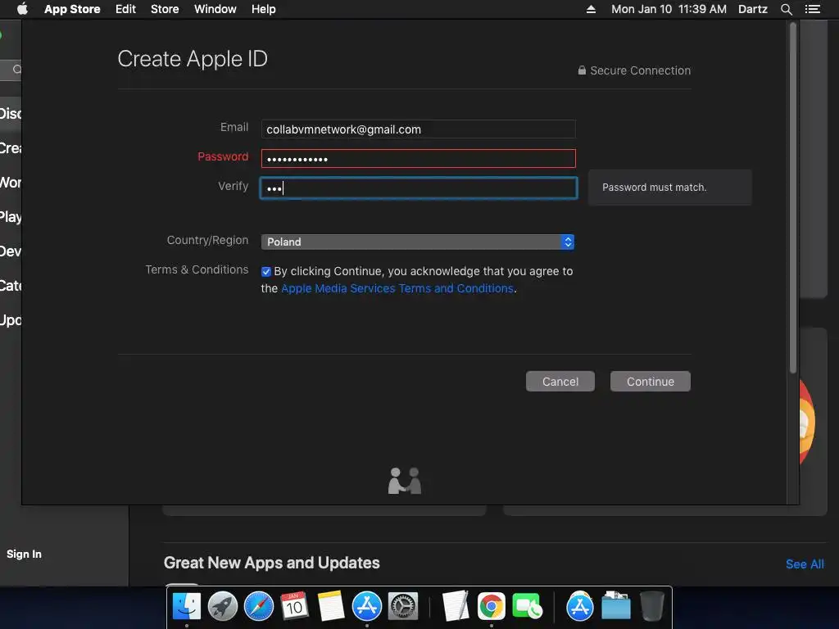
Task: Open TextEdit document icon in dock
Action: (456, 607)
